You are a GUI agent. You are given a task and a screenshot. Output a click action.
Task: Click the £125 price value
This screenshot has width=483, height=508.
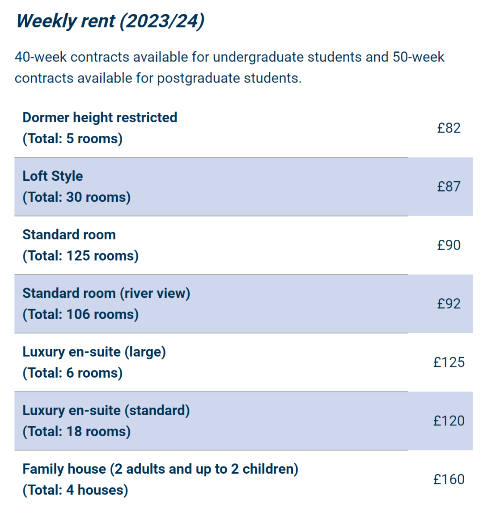point(449,362)
